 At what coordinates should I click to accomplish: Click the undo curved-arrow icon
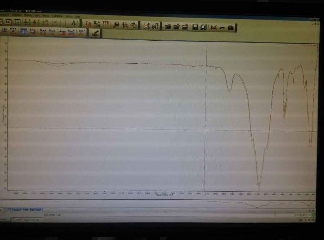coord(222,28)
